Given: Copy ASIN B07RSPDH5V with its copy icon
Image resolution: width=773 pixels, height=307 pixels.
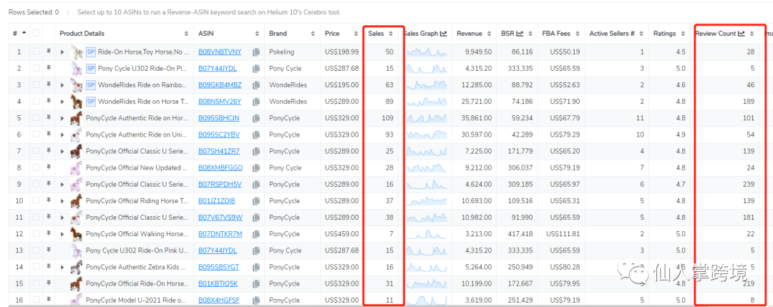Looking at the screenshot, I should 256,185.
